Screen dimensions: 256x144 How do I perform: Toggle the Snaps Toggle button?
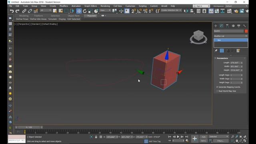tap(133, 11)
